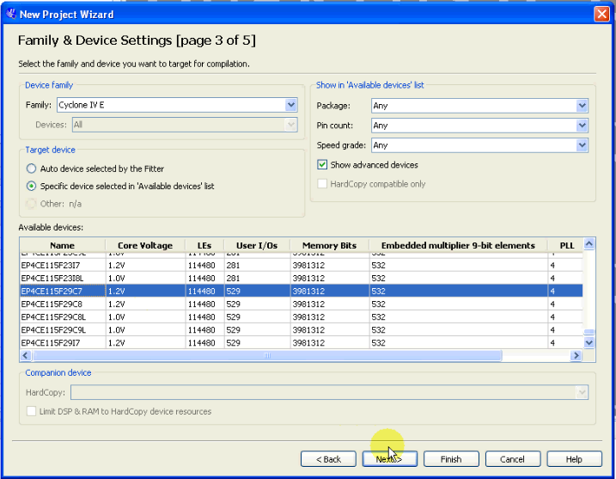Sort by Embedded multiplier 9-bit elements header
The image size is (616, 479).
pos(458,245)
